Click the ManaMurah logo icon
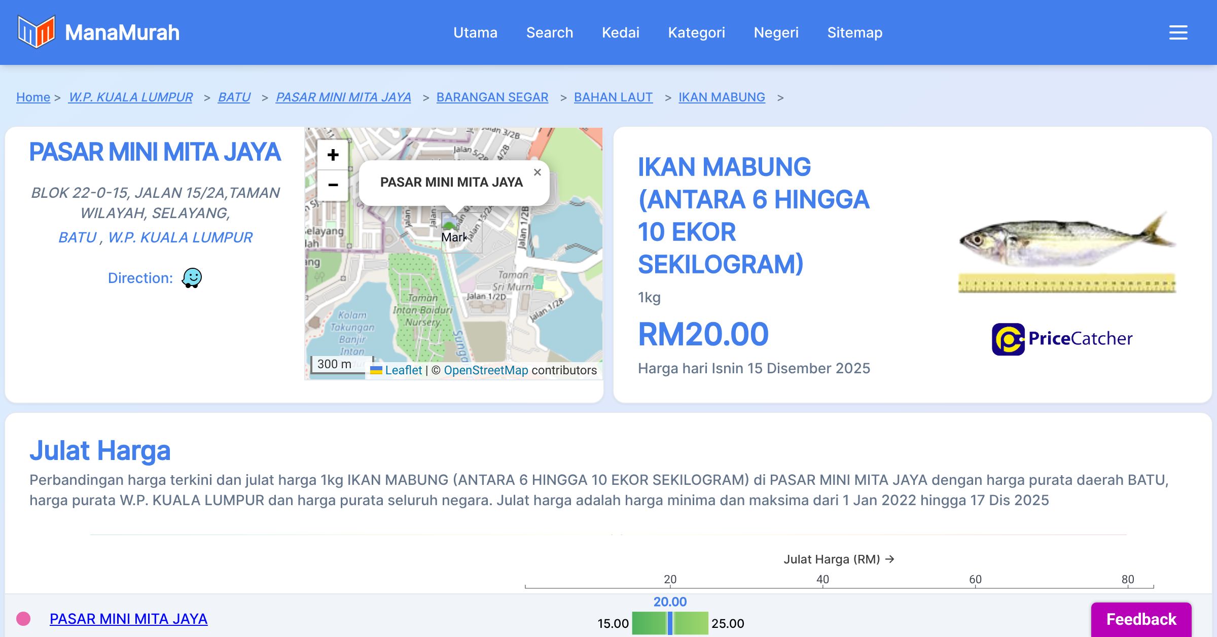Image resolution: width=1217 pixels, height=637 pixels. coord(36,32)
